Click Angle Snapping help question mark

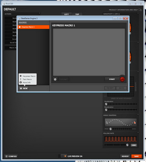(138, 115)
